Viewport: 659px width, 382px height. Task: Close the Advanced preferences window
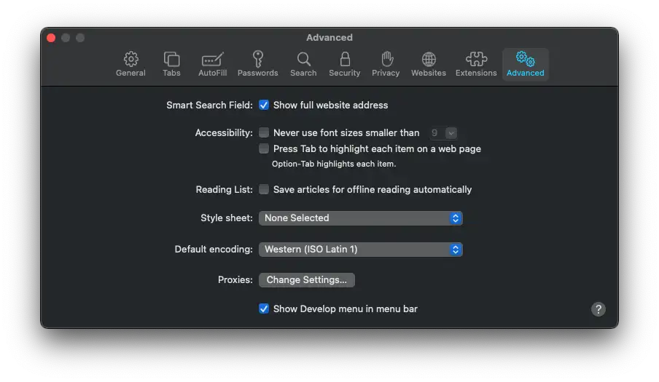click(x=51, y=38)
